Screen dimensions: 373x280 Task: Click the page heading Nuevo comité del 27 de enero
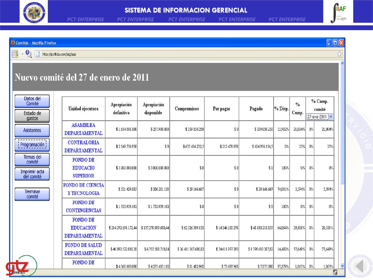pos(82,77)
